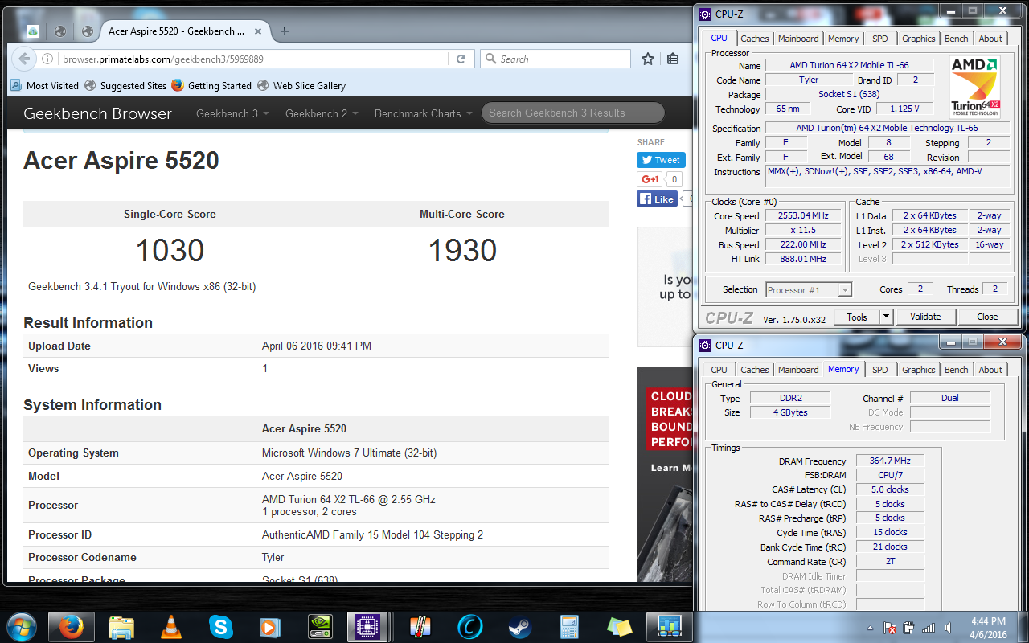The width and height of the screenshot is (1029, 643).
Task: Show bookmarks list icon in Firefox toolbar
Action: [673, 59]
